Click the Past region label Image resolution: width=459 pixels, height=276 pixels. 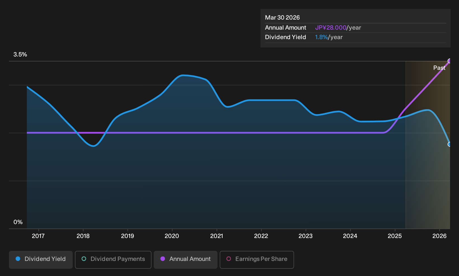pos(439,68)
